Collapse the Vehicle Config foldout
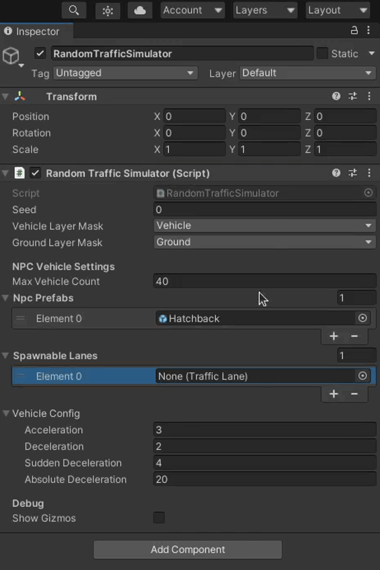 6,413
